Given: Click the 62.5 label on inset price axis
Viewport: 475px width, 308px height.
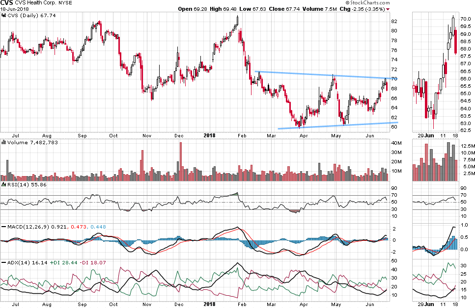Looking at the screenshot, I should click(465, 130).
